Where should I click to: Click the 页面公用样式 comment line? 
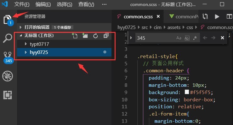163,64
